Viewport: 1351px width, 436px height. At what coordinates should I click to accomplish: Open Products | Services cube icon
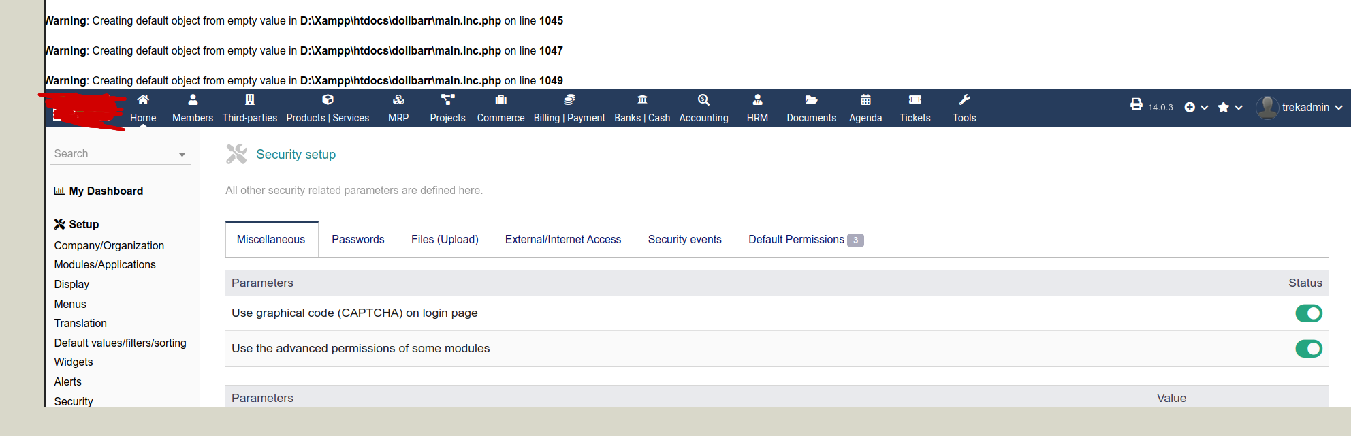click(328, 99)
